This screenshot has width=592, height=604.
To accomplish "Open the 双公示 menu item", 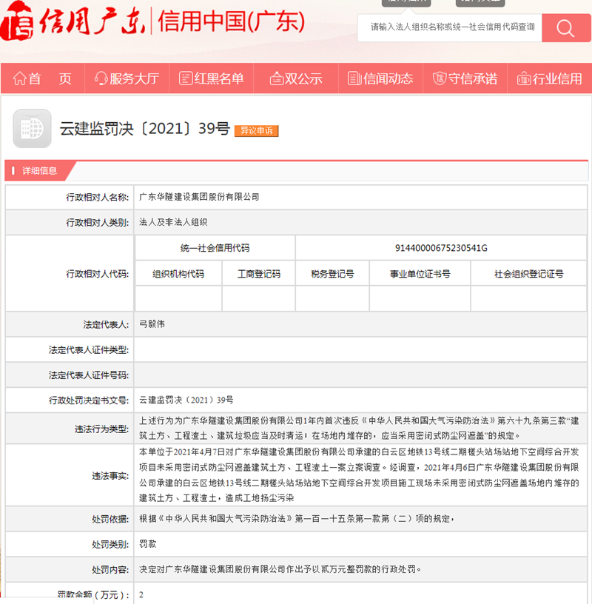I will pos(296,78).
